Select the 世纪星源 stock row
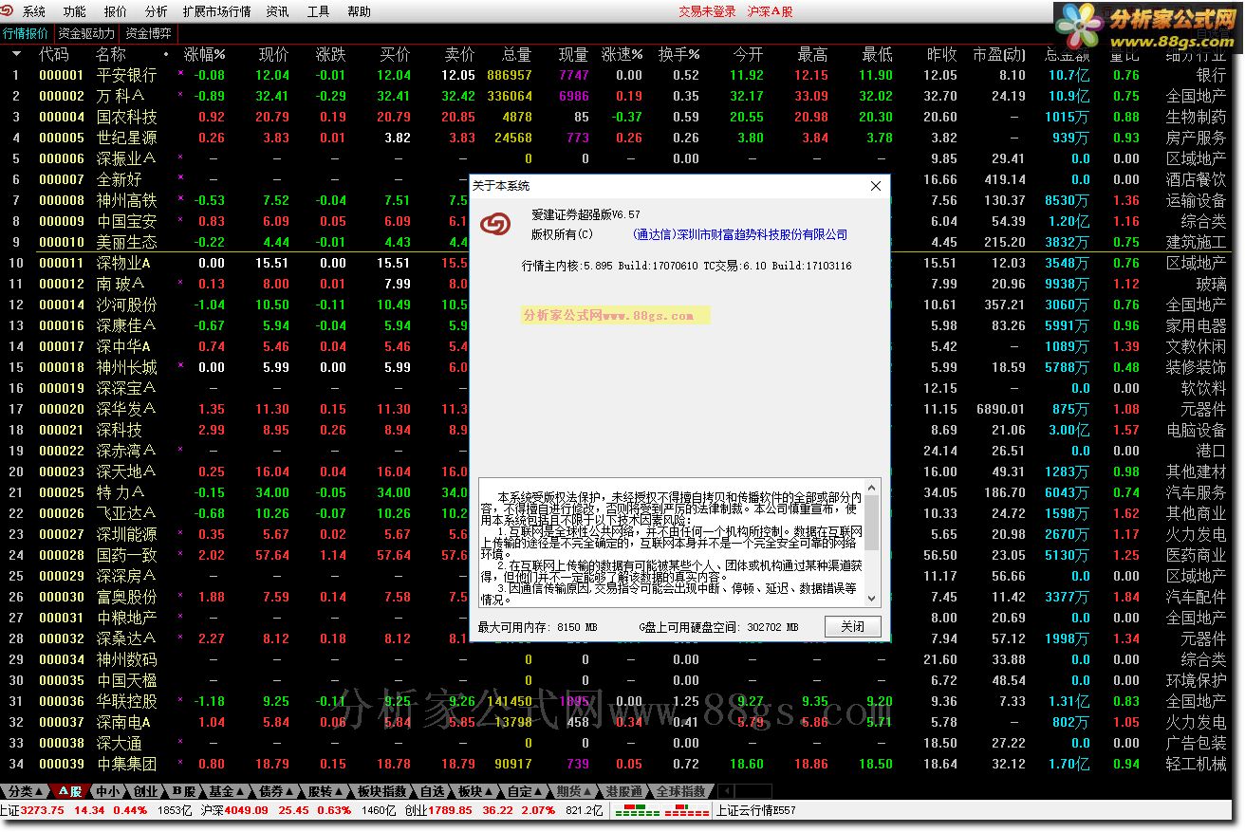This screenshot has height=832, width=1245. [x=622, y=138]
